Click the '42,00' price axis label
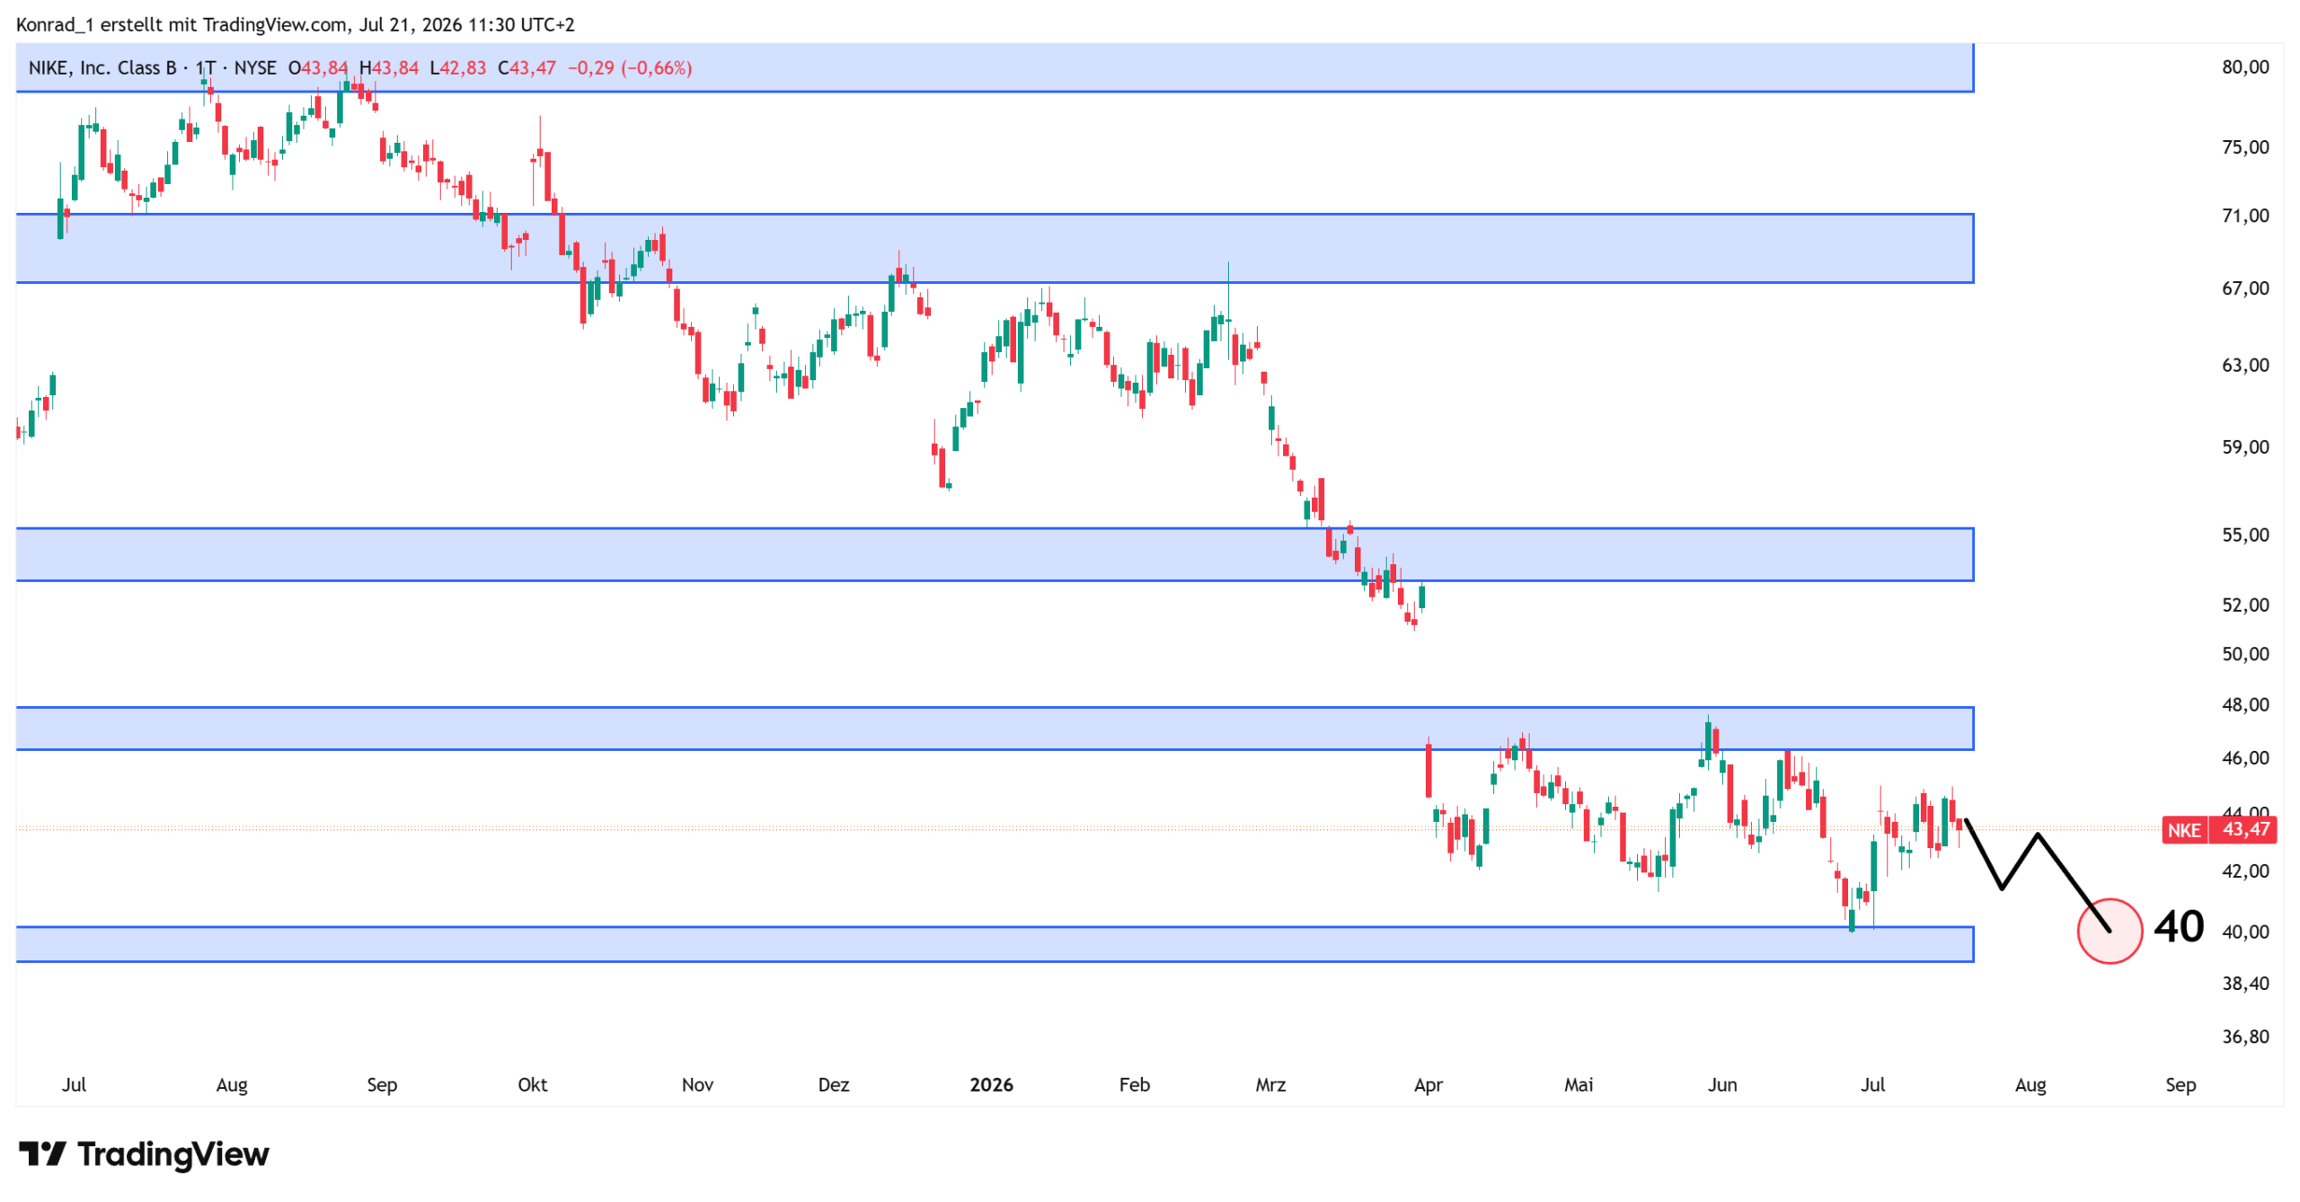 tap(2245, 871)
